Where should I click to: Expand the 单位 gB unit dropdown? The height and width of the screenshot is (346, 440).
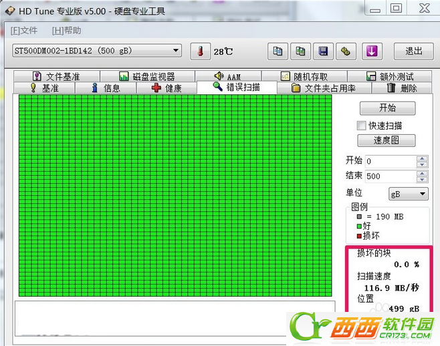pyautogui.click(x=409, y=194)
